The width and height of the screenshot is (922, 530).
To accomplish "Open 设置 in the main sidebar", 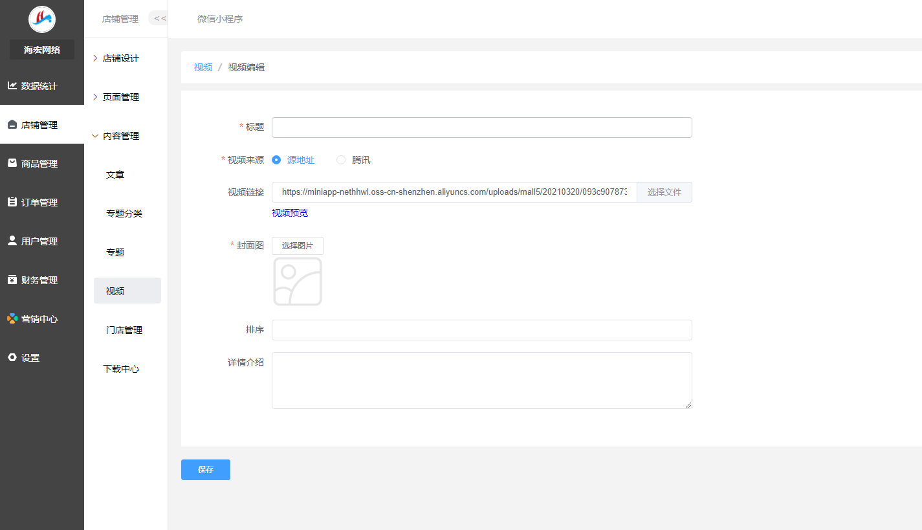I will click(42, 357).
